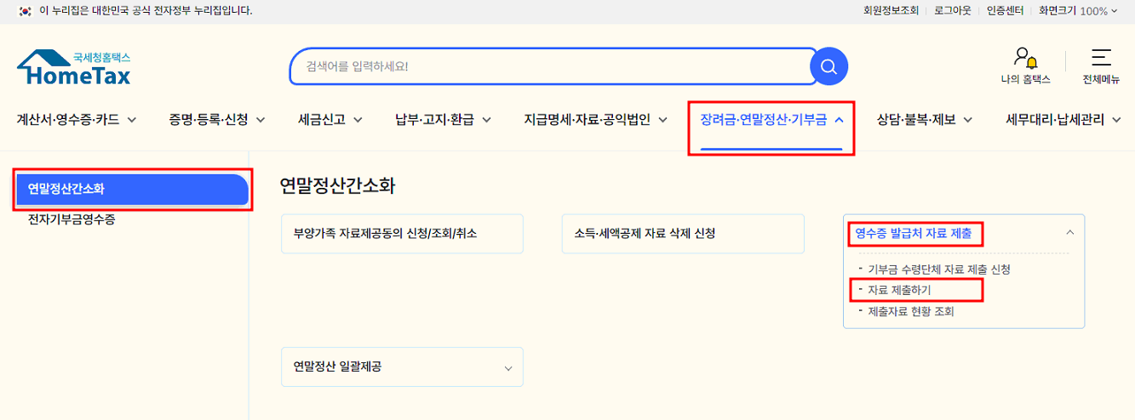
Task: Select 전자기부금영수증 in the sidebar
Action: click(72, 220)
